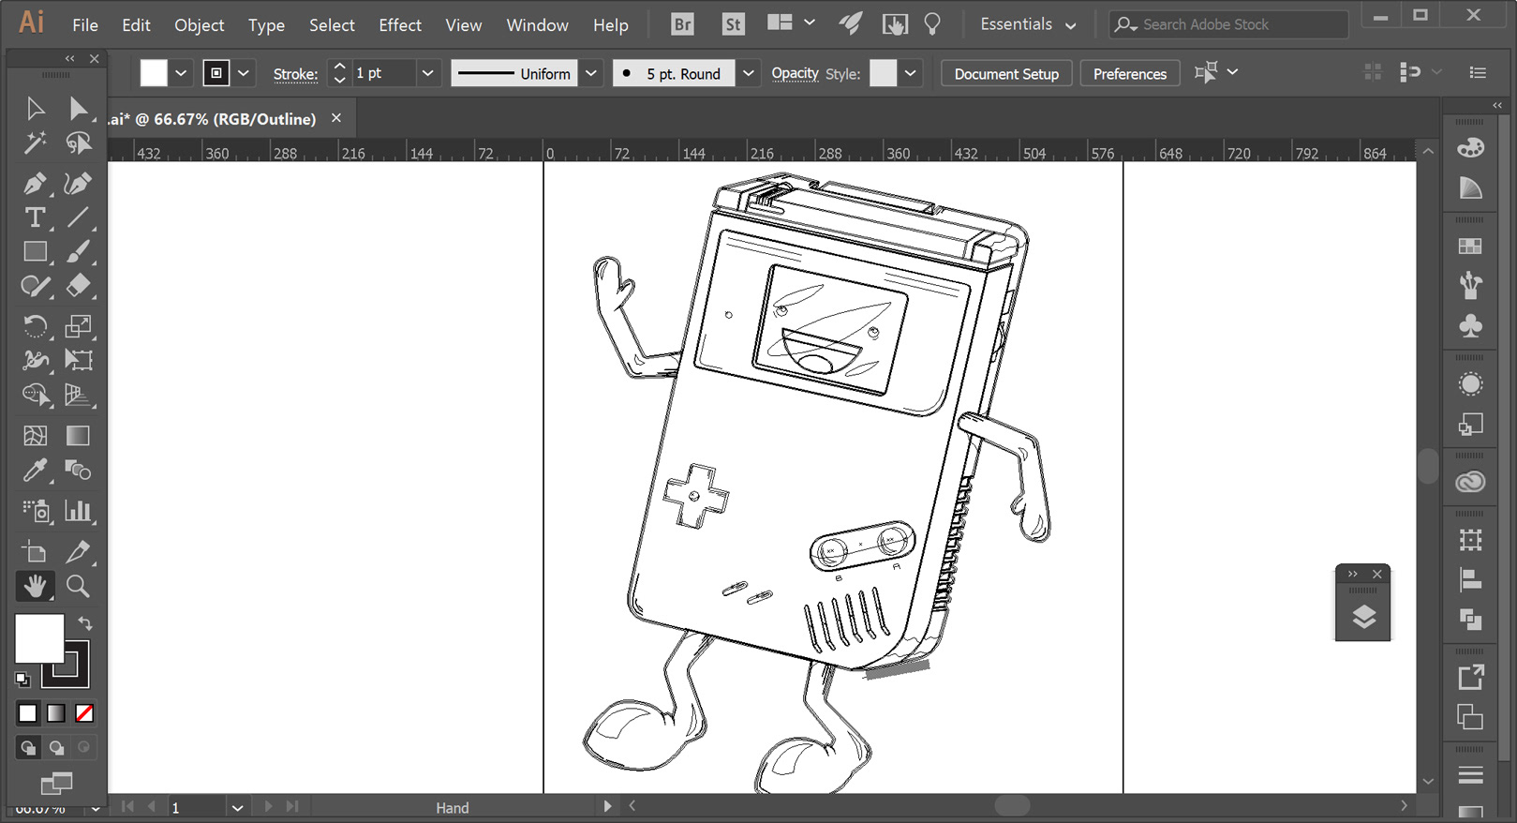The width and height of the screenshot is (1517, 823).
Task: Select the Pen tool
Action: coord(36,184)
